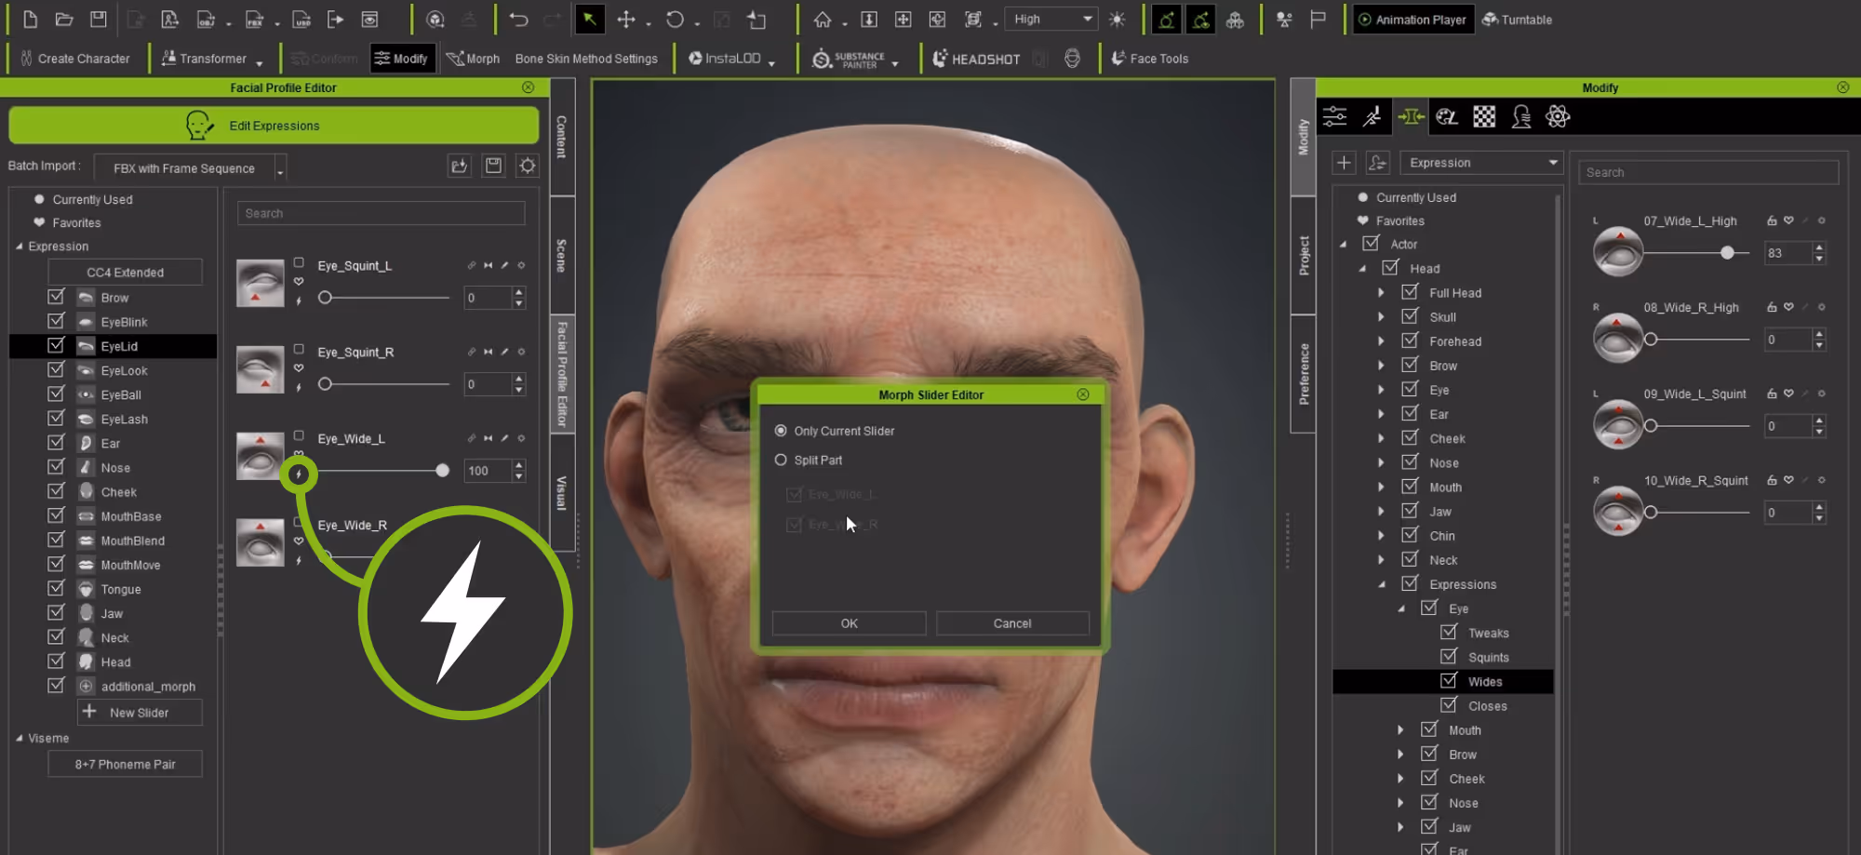Click the New Project file icon

pyautogui.click(x=30, y=20)
